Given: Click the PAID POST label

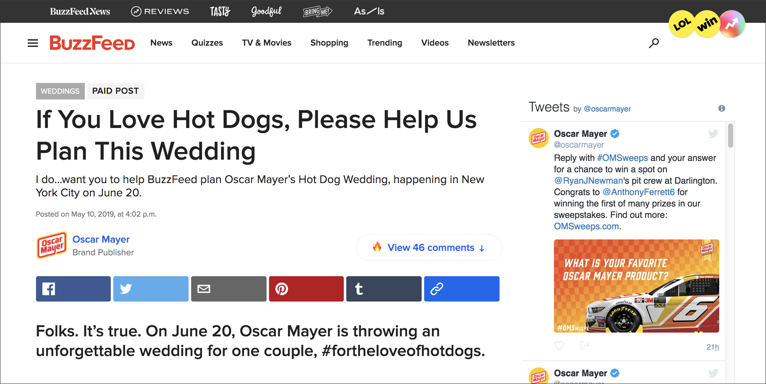Looking at the screenshot, I should [x=115, y=91].
